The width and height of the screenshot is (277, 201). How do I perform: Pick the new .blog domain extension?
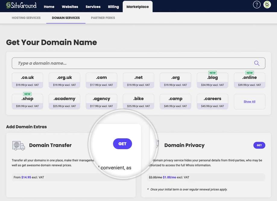[212, 80]
